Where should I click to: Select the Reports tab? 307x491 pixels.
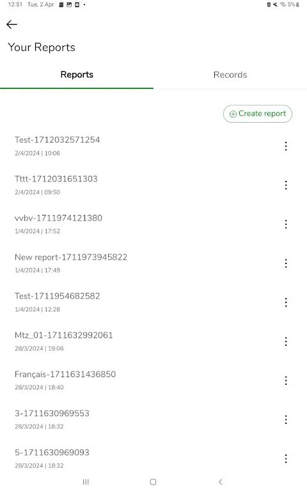[x=77, y=75]
